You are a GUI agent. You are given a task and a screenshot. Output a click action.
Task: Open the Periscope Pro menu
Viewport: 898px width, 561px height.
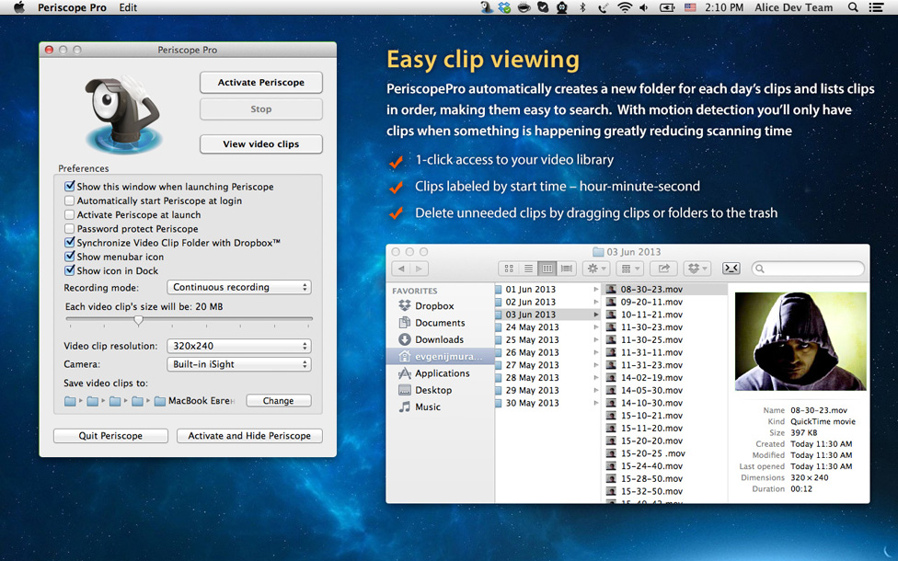(72, 7)
